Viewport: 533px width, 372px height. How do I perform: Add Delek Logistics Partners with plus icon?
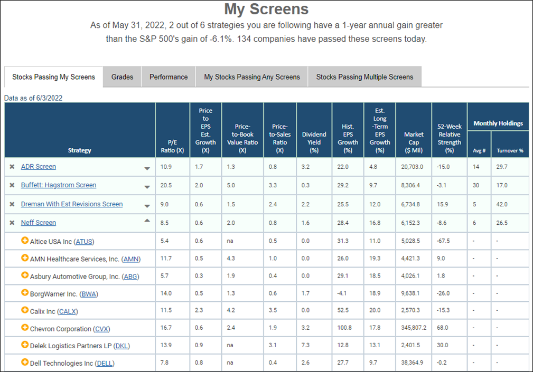coord(25,345)
